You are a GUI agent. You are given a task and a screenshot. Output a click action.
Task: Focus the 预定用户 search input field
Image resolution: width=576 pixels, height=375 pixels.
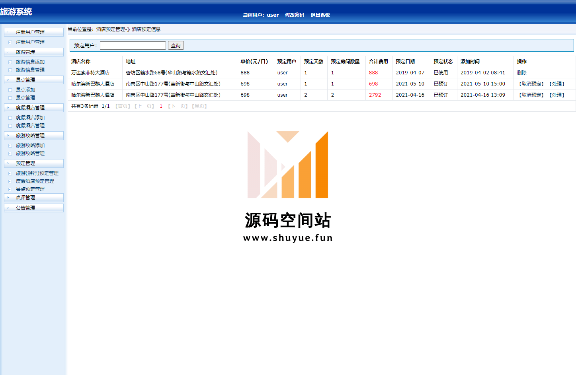tap(133, 46)
